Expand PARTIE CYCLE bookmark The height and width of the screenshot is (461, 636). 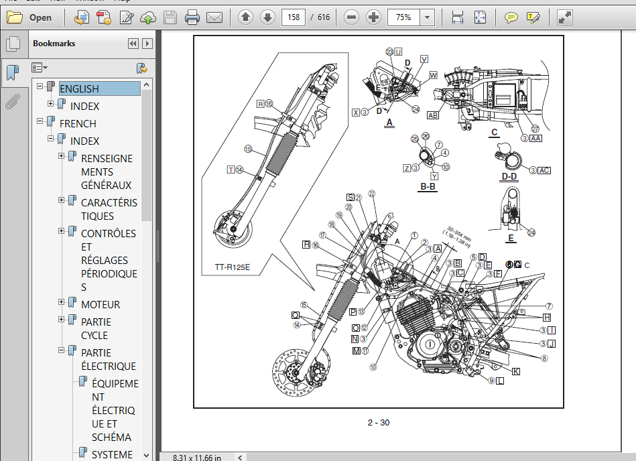click(61, 319)
